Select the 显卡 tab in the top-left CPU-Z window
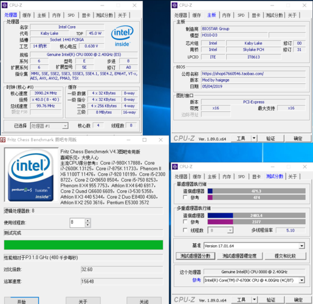 tap(86, 15)
